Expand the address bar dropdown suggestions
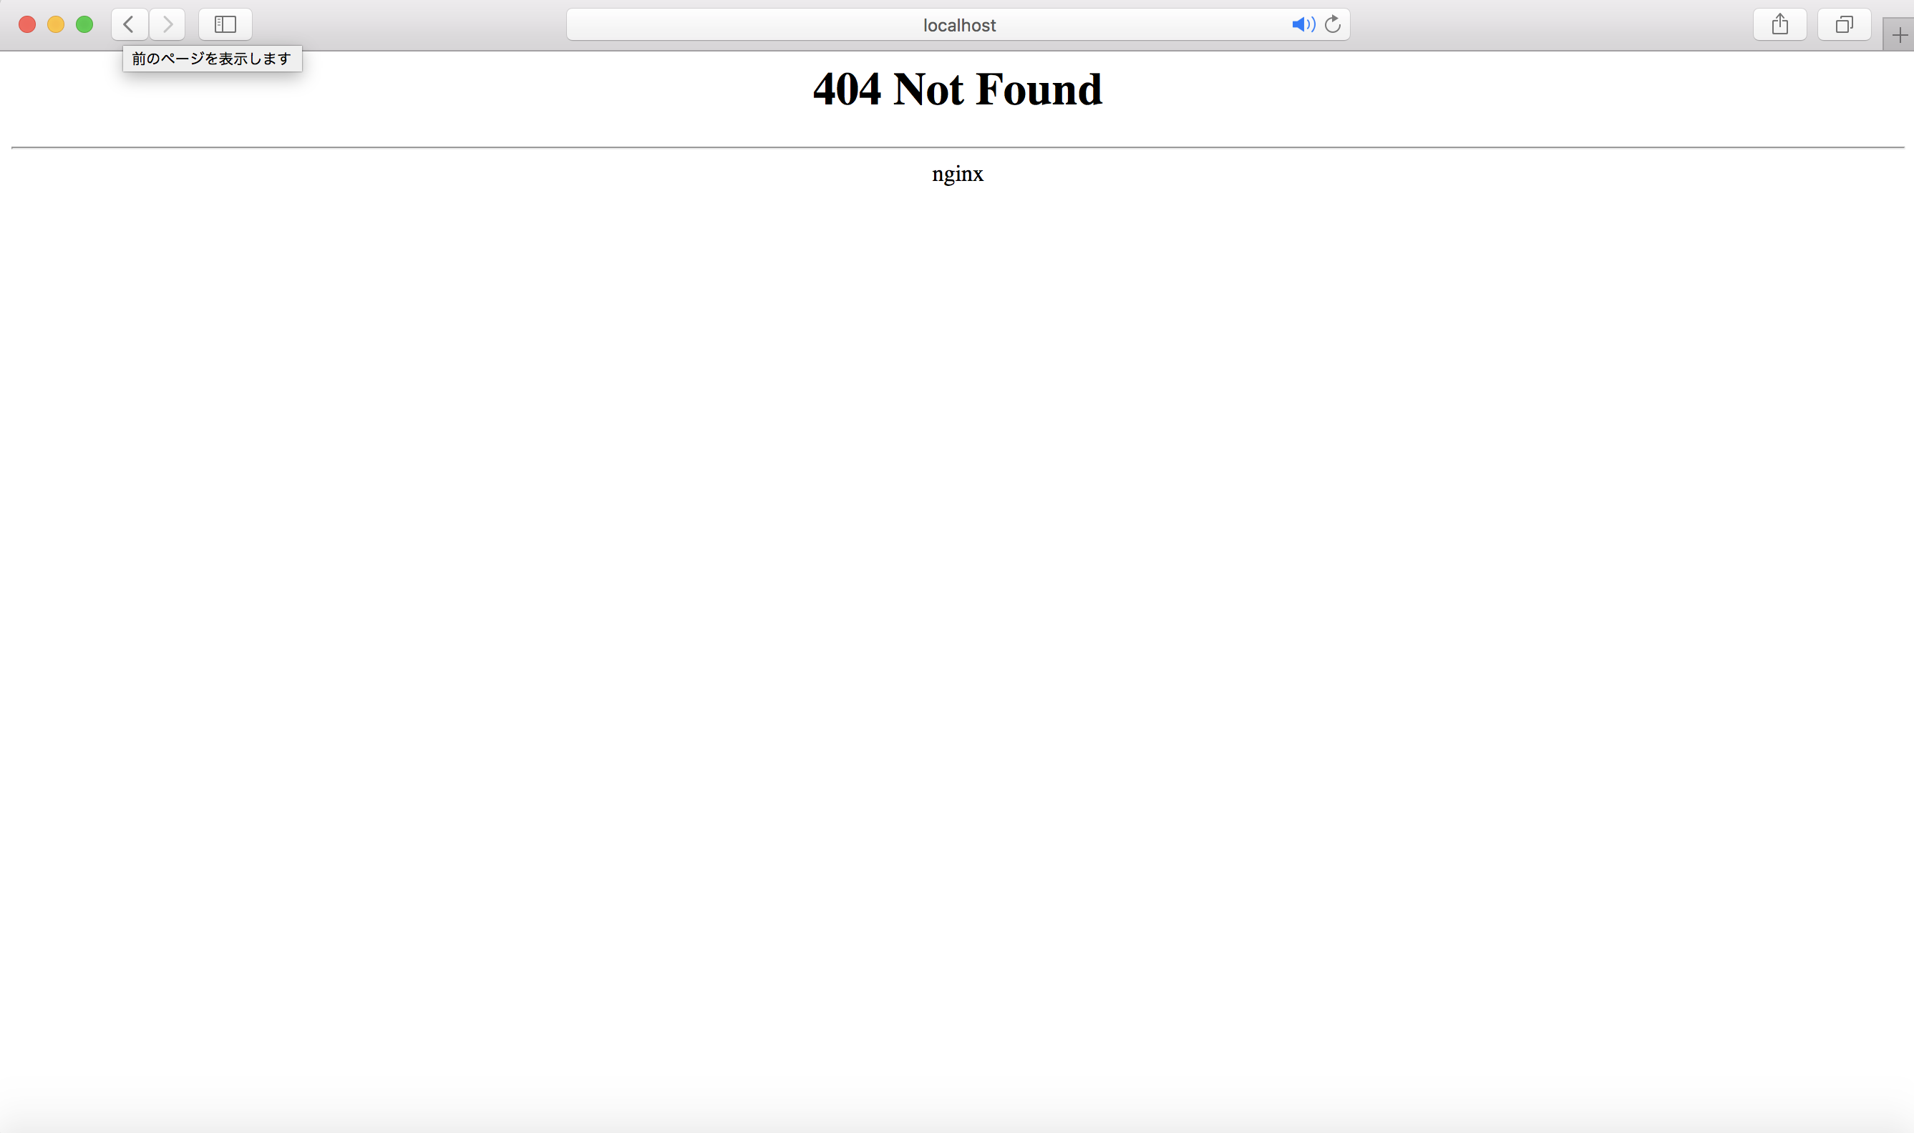The width and height of the screenshot is (1914, 1133). 957,23
